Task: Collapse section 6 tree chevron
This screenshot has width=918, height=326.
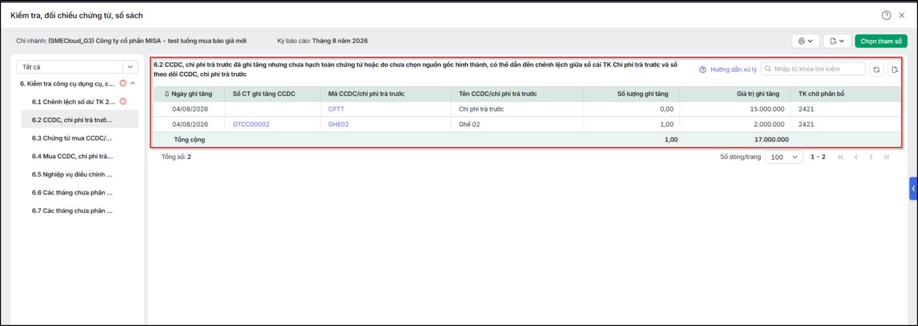Action: tap(133, 84)
